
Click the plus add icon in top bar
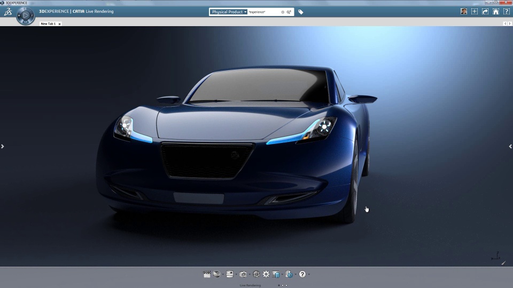pyautogui.click(x=475, y=11)
